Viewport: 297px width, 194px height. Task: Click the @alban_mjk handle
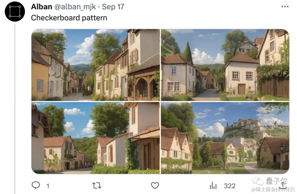(x=75, y=7)
